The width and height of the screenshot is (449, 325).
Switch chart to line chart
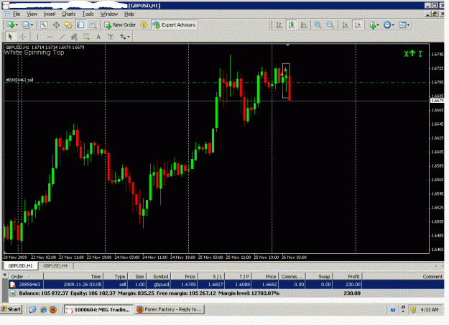click(304, 25)
